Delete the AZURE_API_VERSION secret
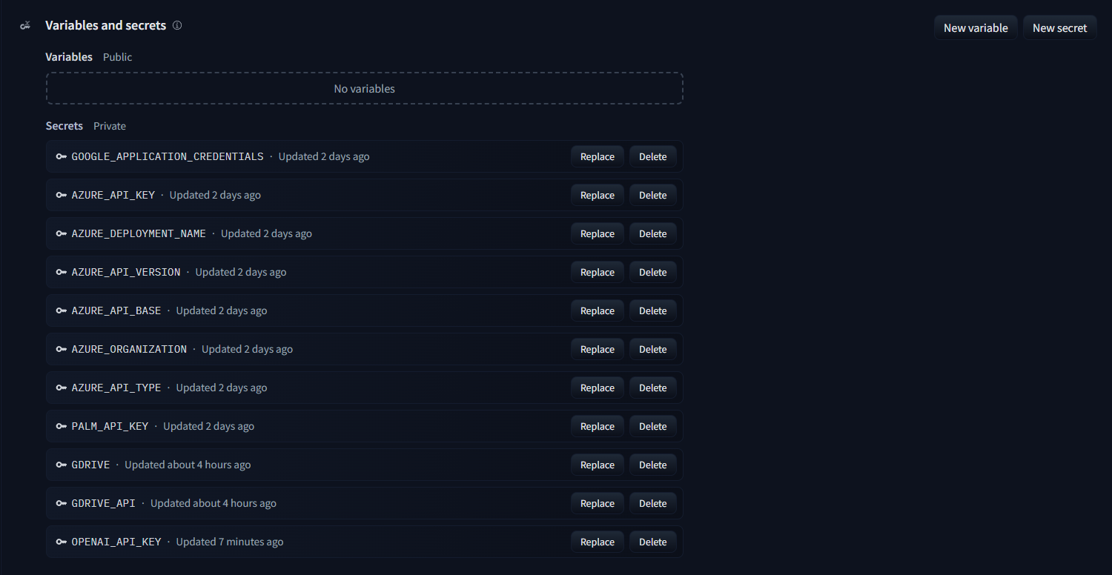 coord(652,272)
